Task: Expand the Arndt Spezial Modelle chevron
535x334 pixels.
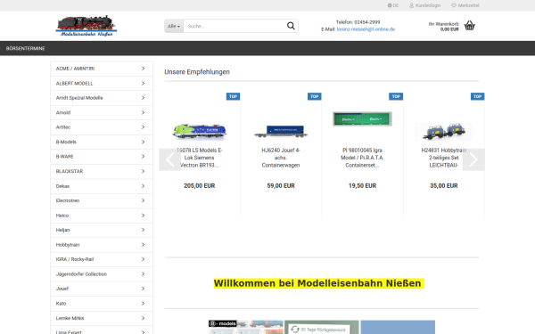Action: (x=143, y=98)
